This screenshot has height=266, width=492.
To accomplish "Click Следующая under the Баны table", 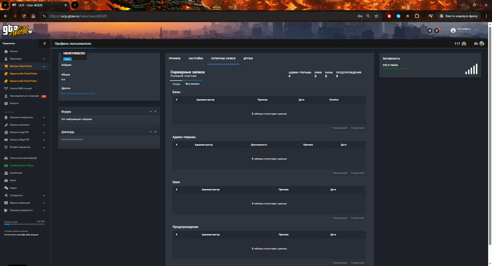I will 357,128.
